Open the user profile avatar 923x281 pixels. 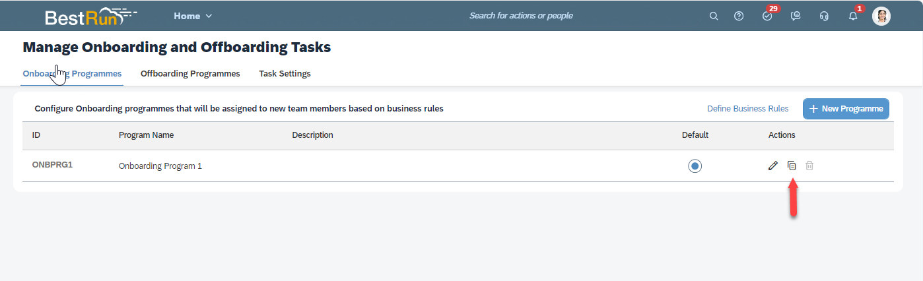pos(881,16)
